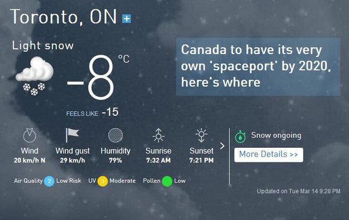Click the Sunset icon
Screen dimensions: 349x220
201,135
